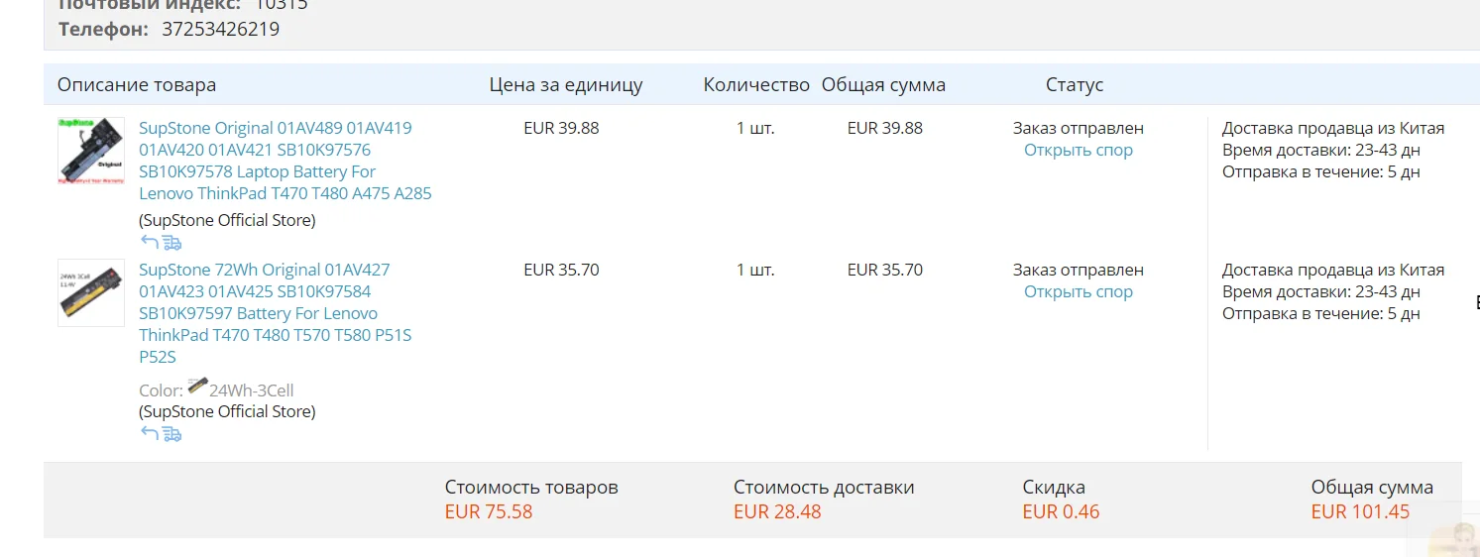This screenshot has width=1480, height=557.
Task: Select the phone number 37253426219
Action: 220,29
